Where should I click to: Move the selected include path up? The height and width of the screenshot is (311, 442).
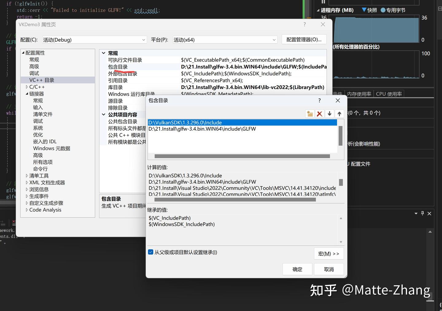coord(339,113)
